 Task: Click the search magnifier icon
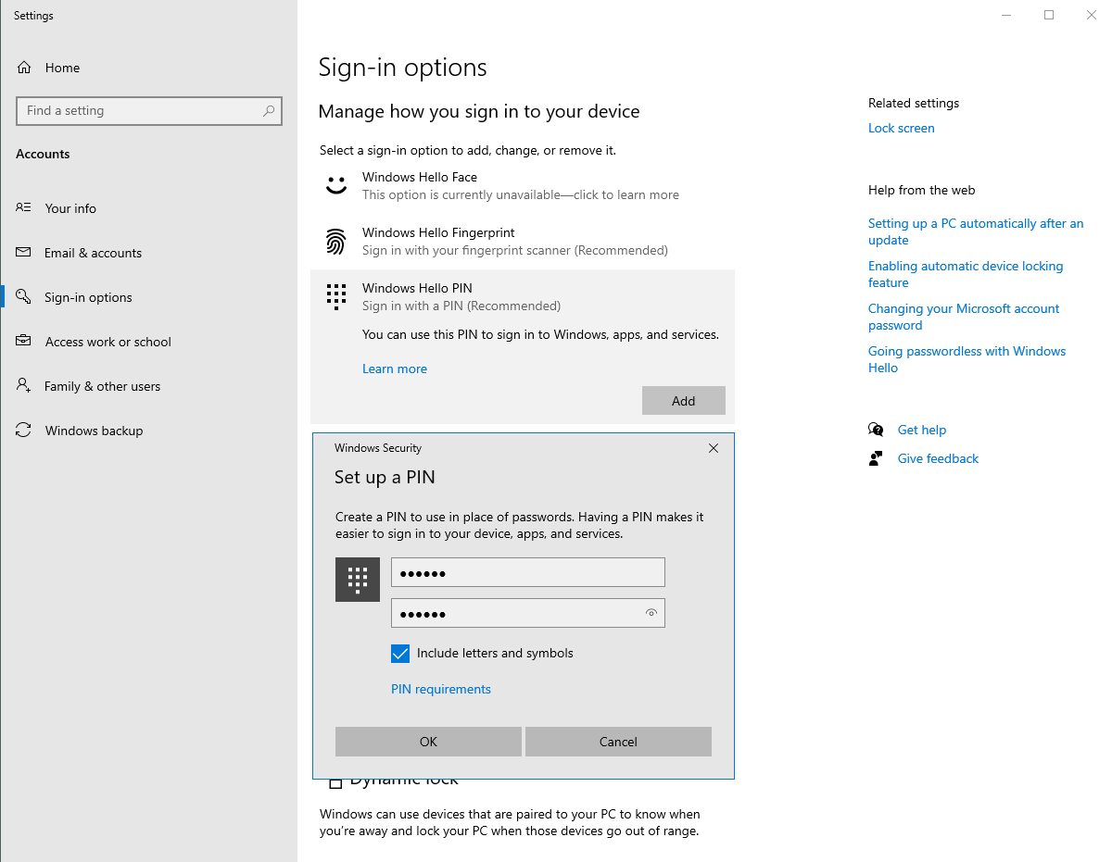269,111
